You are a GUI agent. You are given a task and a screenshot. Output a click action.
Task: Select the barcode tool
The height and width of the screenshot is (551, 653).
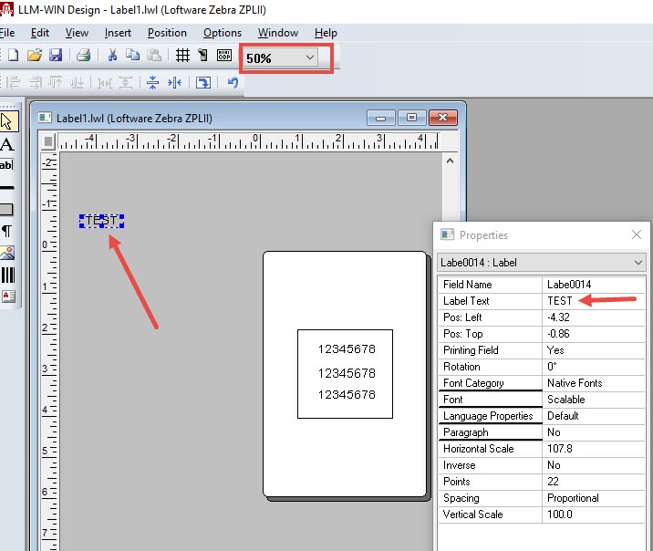pyautogui.click(x=7, y=275)
